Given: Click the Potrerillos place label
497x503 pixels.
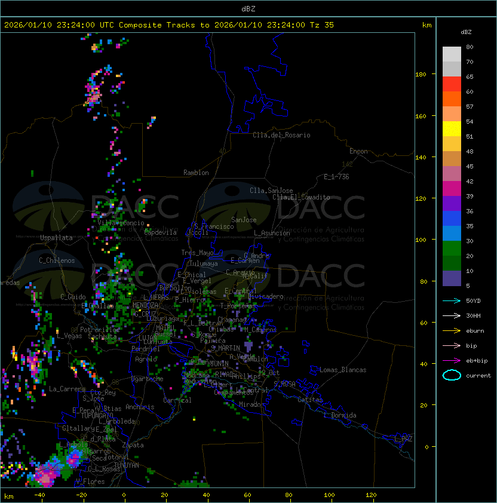Looking at the screenshot, I should [x=100, y=330].
